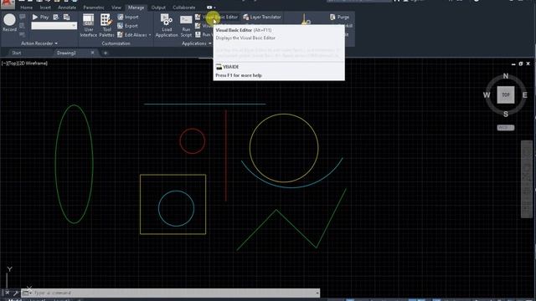The image size is (536, 301).
Task: Open the Insert ribbon tab
Action: point(45,8)
